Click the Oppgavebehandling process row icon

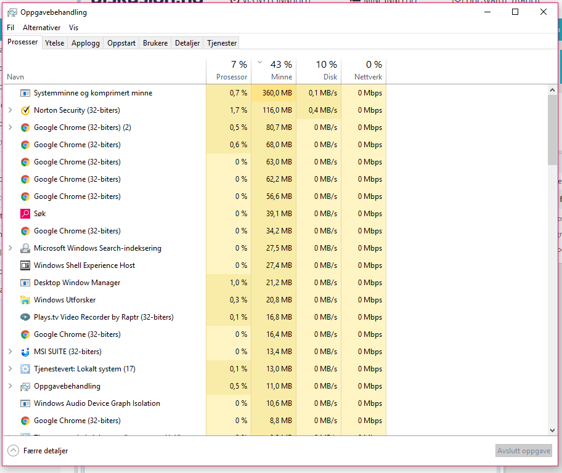[25, 386]
